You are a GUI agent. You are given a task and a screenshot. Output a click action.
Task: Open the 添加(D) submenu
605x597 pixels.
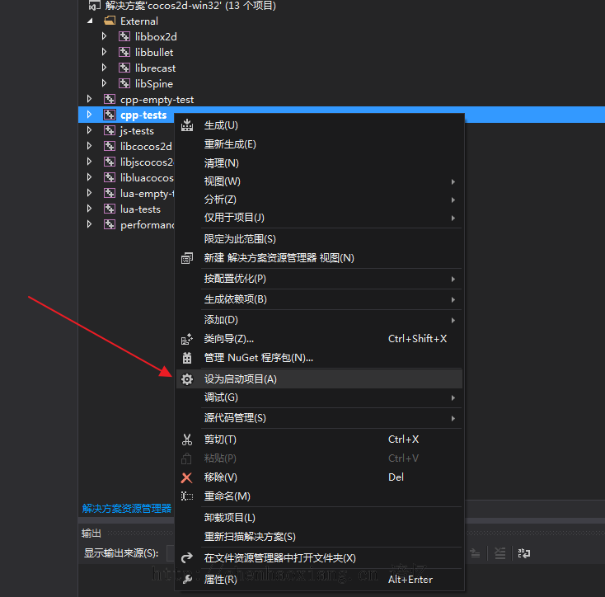319,320
